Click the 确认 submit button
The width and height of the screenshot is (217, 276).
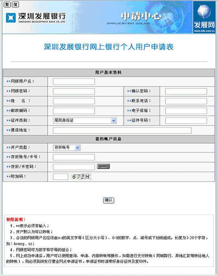tap(108, 200)
